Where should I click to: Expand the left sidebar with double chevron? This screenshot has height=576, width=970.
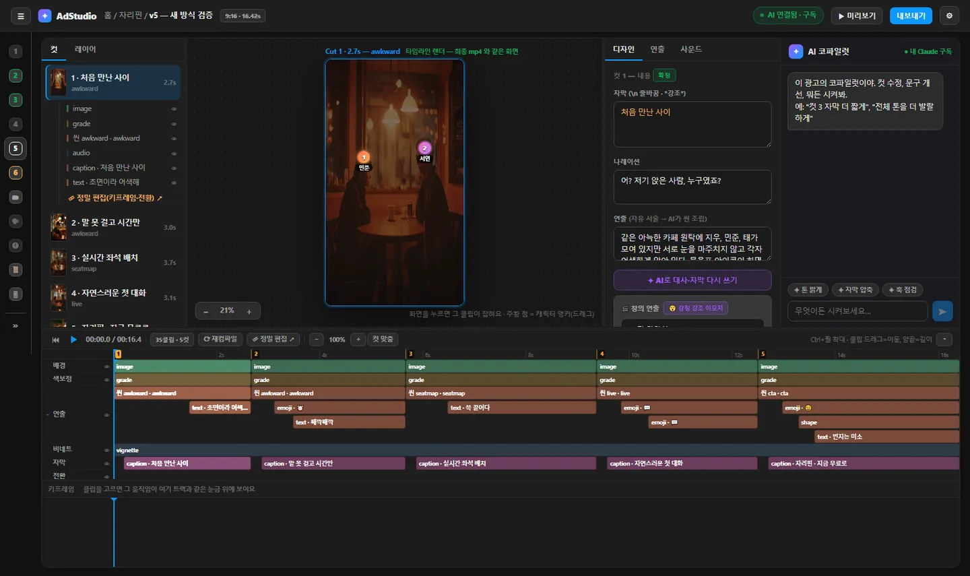15,326
